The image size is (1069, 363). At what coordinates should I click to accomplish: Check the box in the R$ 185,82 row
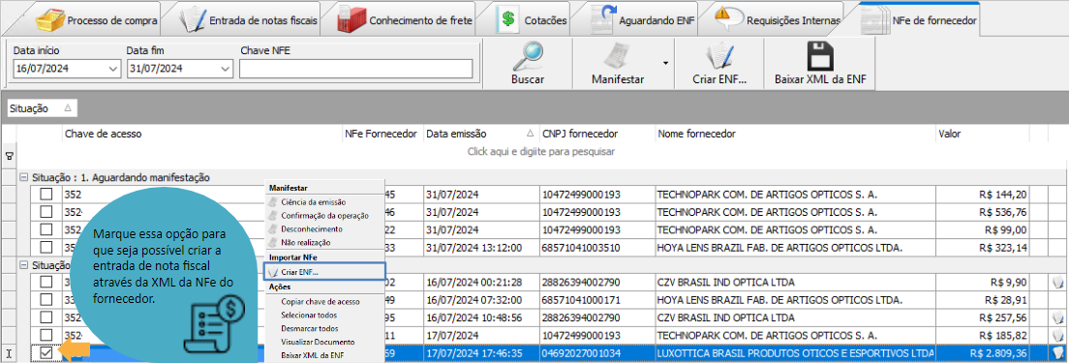tap(46, 335)
